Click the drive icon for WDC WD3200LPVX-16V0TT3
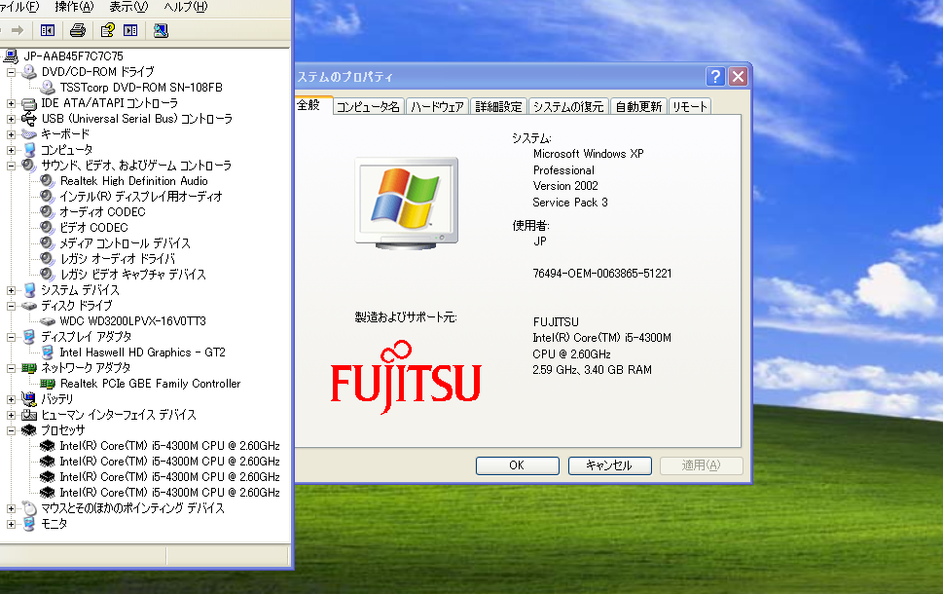Screen dimensions: 943x594 coord(48,321)
